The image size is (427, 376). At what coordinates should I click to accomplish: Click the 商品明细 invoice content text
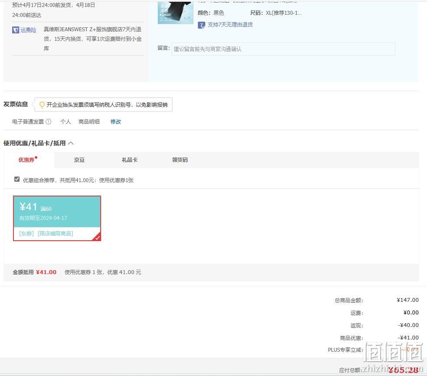pyautogui.click(x=89, y=121)
